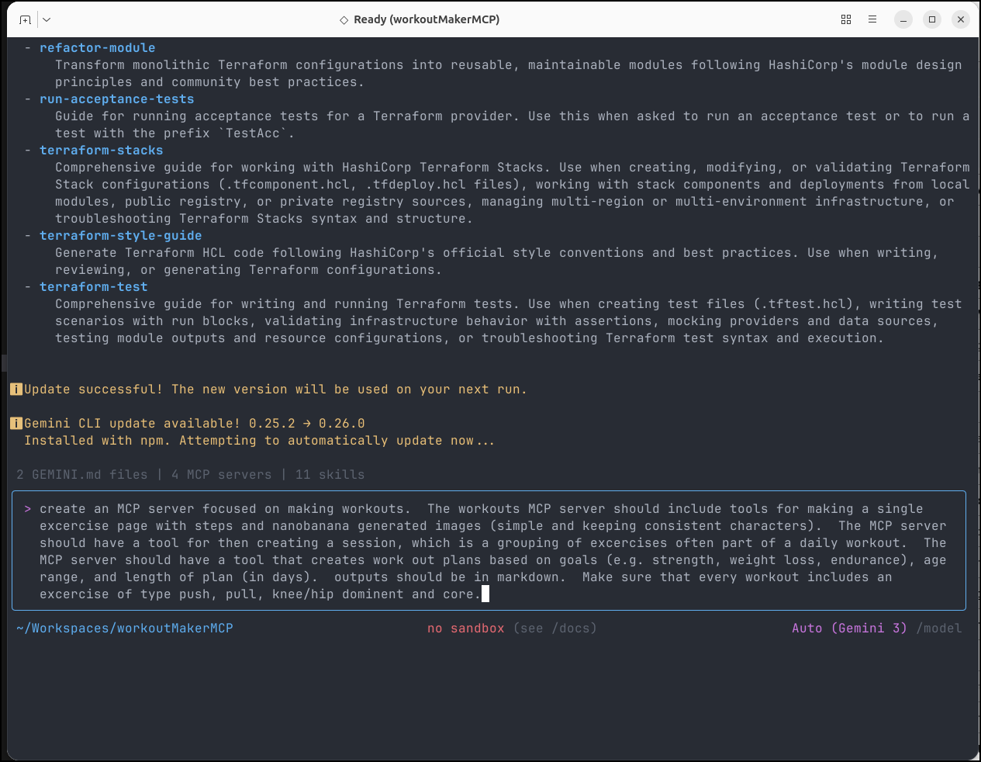Open the tab overview grid icon

(846, 19)
